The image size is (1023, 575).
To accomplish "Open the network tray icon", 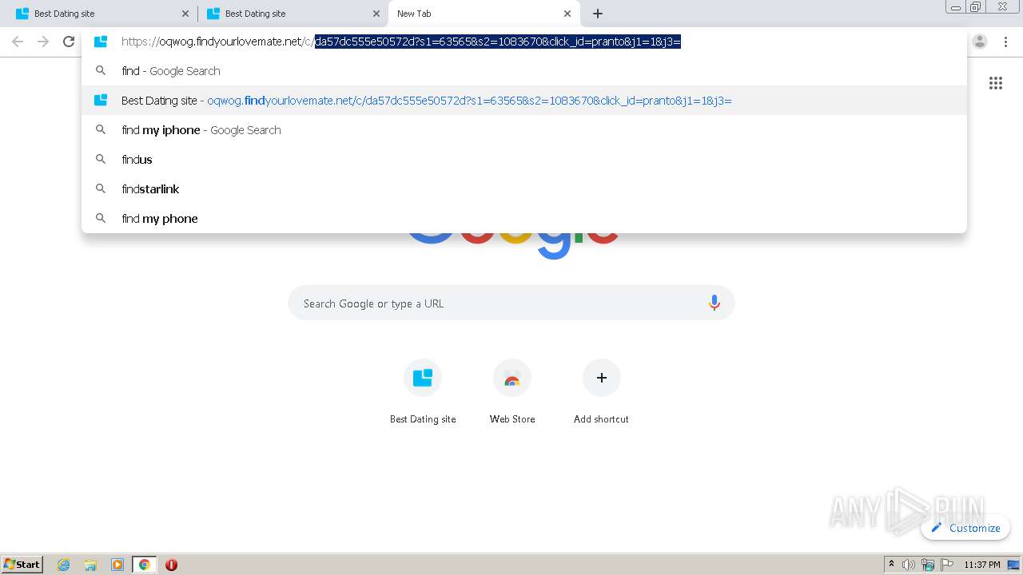I will 928,565.
